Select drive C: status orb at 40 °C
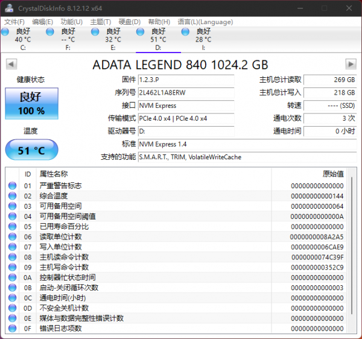Image resolution: width=362 pixels, height=339 pixels. [5, 31]
